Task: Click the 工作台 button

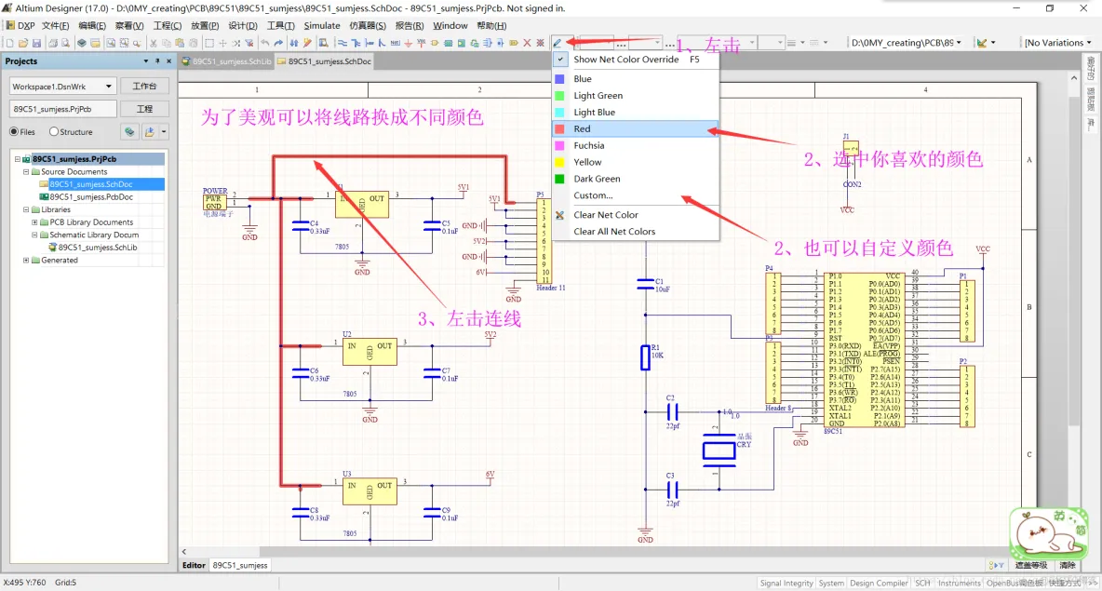Action: click(x=144, y=86)
